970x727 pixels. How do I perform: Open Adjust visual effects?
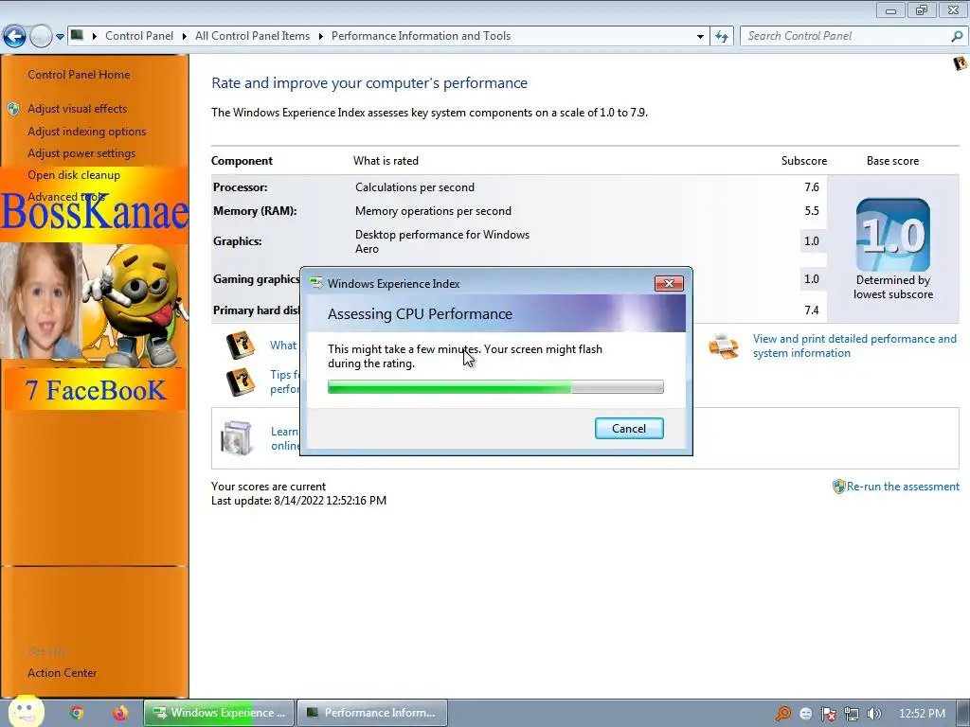(x=78, y=109)
